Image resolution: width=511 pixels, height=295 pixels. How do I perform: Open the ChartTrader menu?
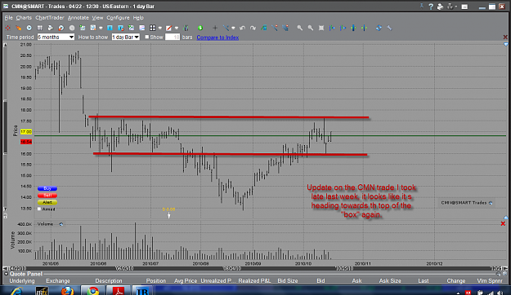(50, 18)
